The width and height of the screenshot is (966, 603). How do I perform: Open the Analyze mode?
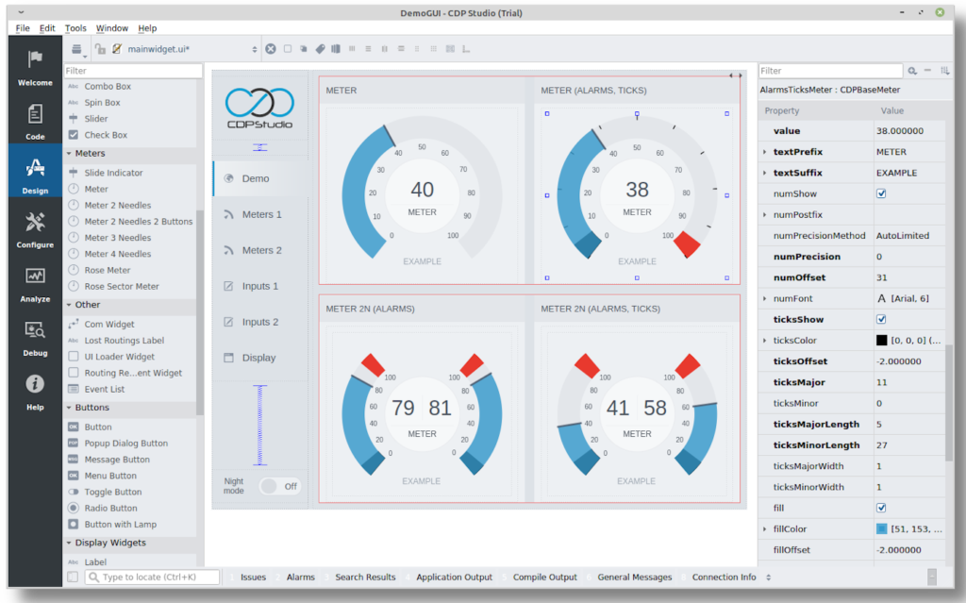(35, 284)
